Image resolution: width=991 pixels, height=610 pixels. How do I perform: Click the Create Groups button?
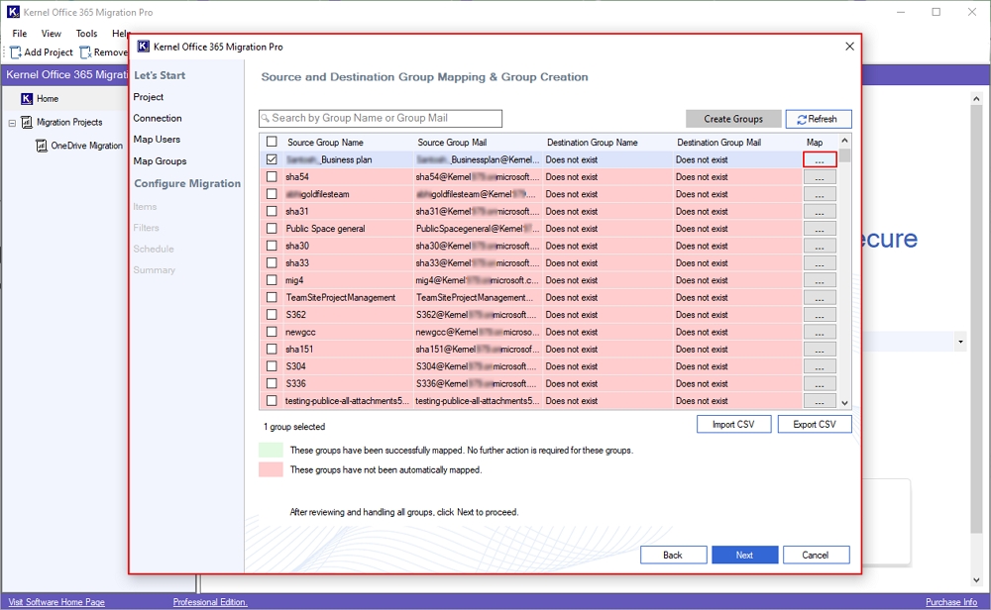(x=733, y=119)
